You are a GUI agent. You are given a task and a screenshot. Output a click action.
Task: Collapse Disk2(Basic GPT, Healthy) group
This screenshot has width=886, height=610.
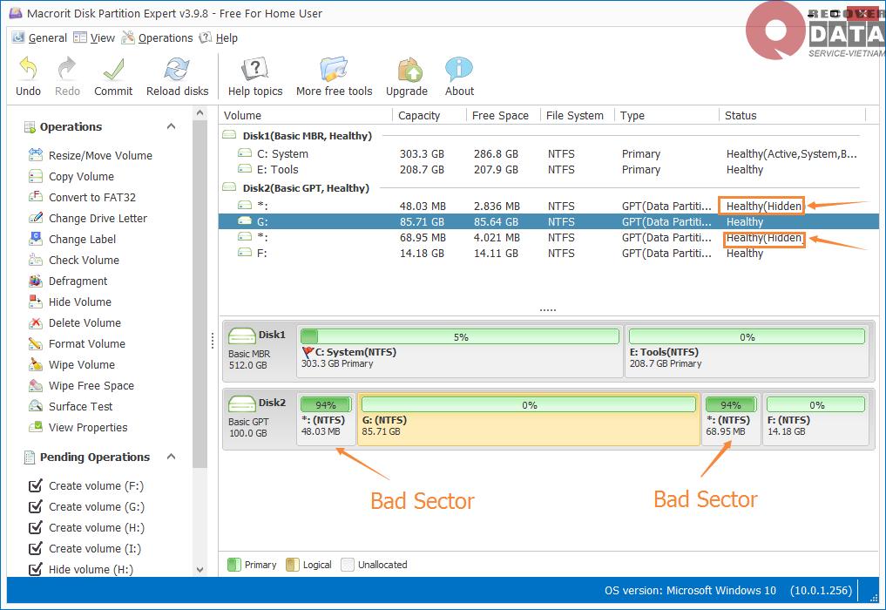pos(229,187)
